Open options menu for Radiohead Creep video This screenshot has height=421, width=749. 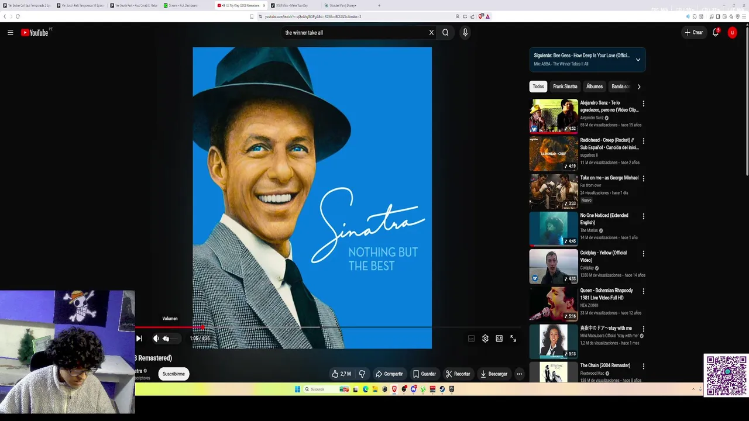(x=644, y=141)
